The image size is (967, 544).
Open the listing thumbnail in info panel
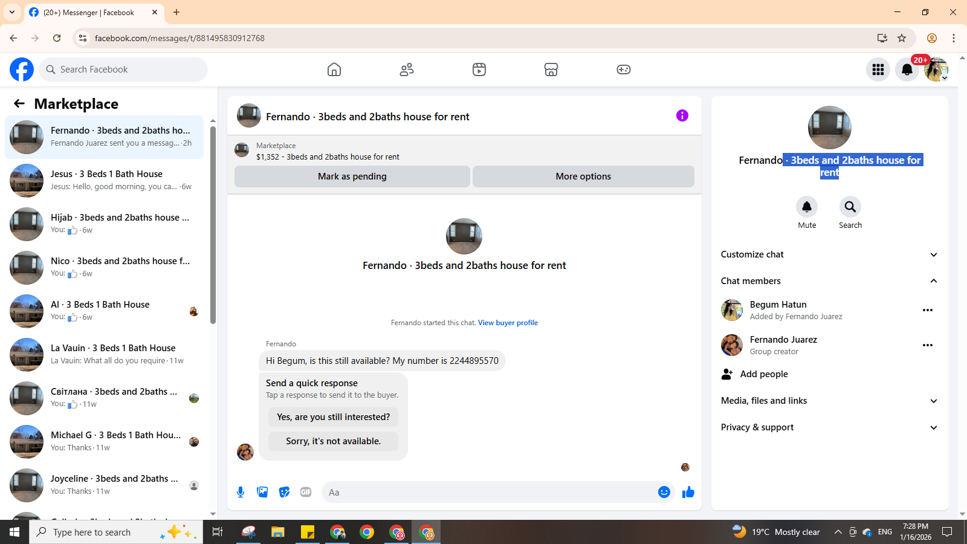coord(830,128)
